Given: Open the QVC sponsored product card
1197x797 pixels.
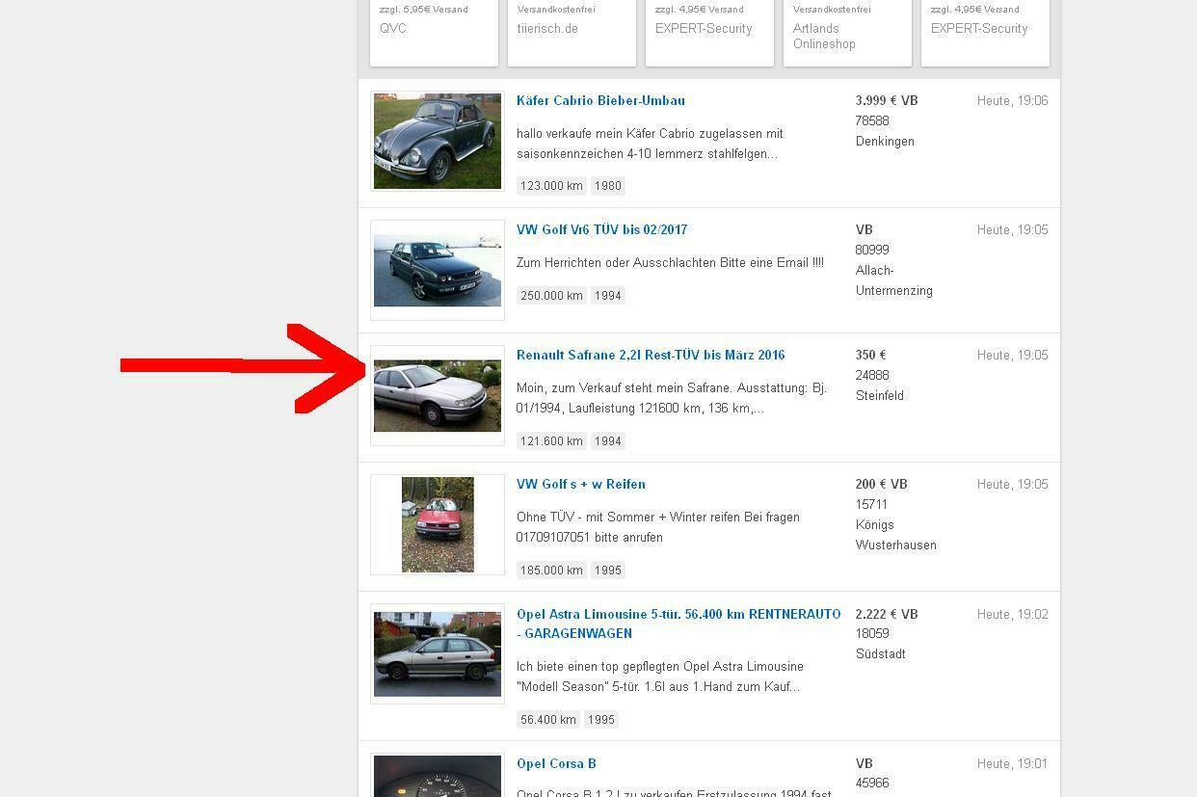Looking at the screenshot, I should [434, 32].
